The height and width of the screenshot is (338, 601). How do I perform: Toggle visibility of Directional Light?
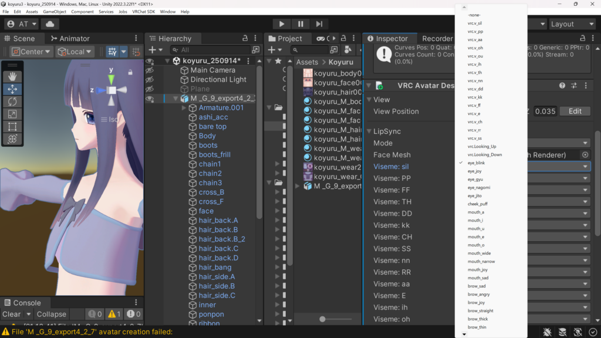click(x=150, y=80)
